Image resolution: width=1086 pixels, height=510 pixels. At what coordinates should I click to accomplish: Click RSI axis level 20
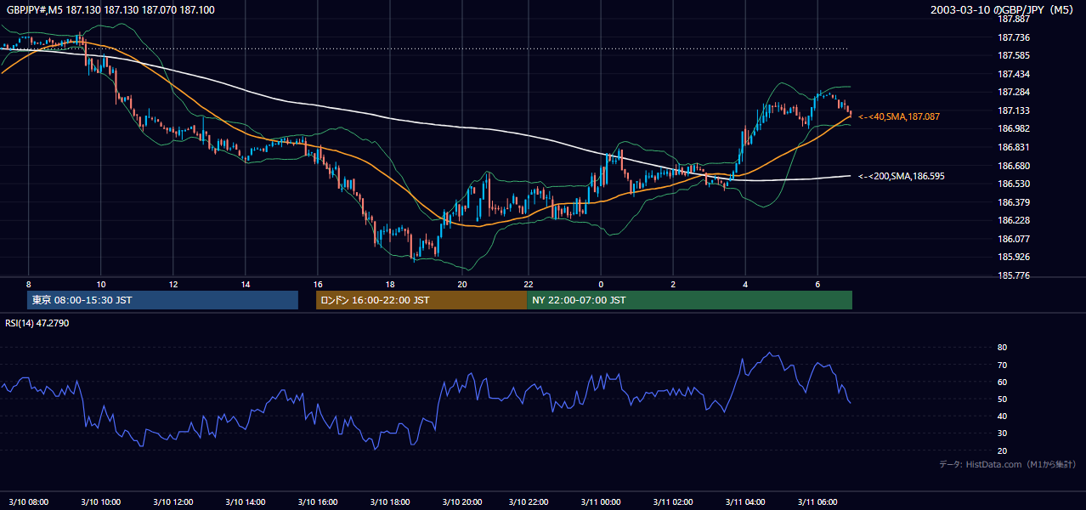tap(1003, 450)
